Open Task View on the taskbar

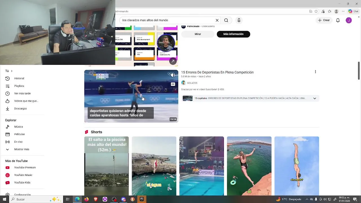click(68, 199)
